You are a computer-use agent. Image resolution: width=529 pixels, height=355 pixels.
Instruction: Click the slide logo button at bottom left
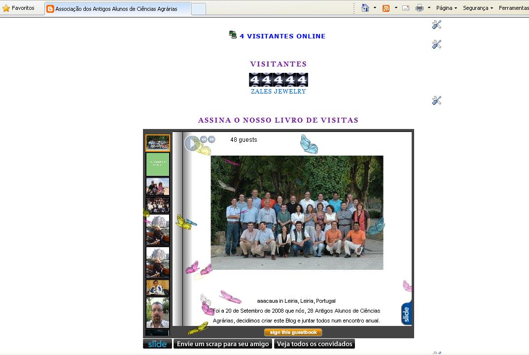pos(158,344)
